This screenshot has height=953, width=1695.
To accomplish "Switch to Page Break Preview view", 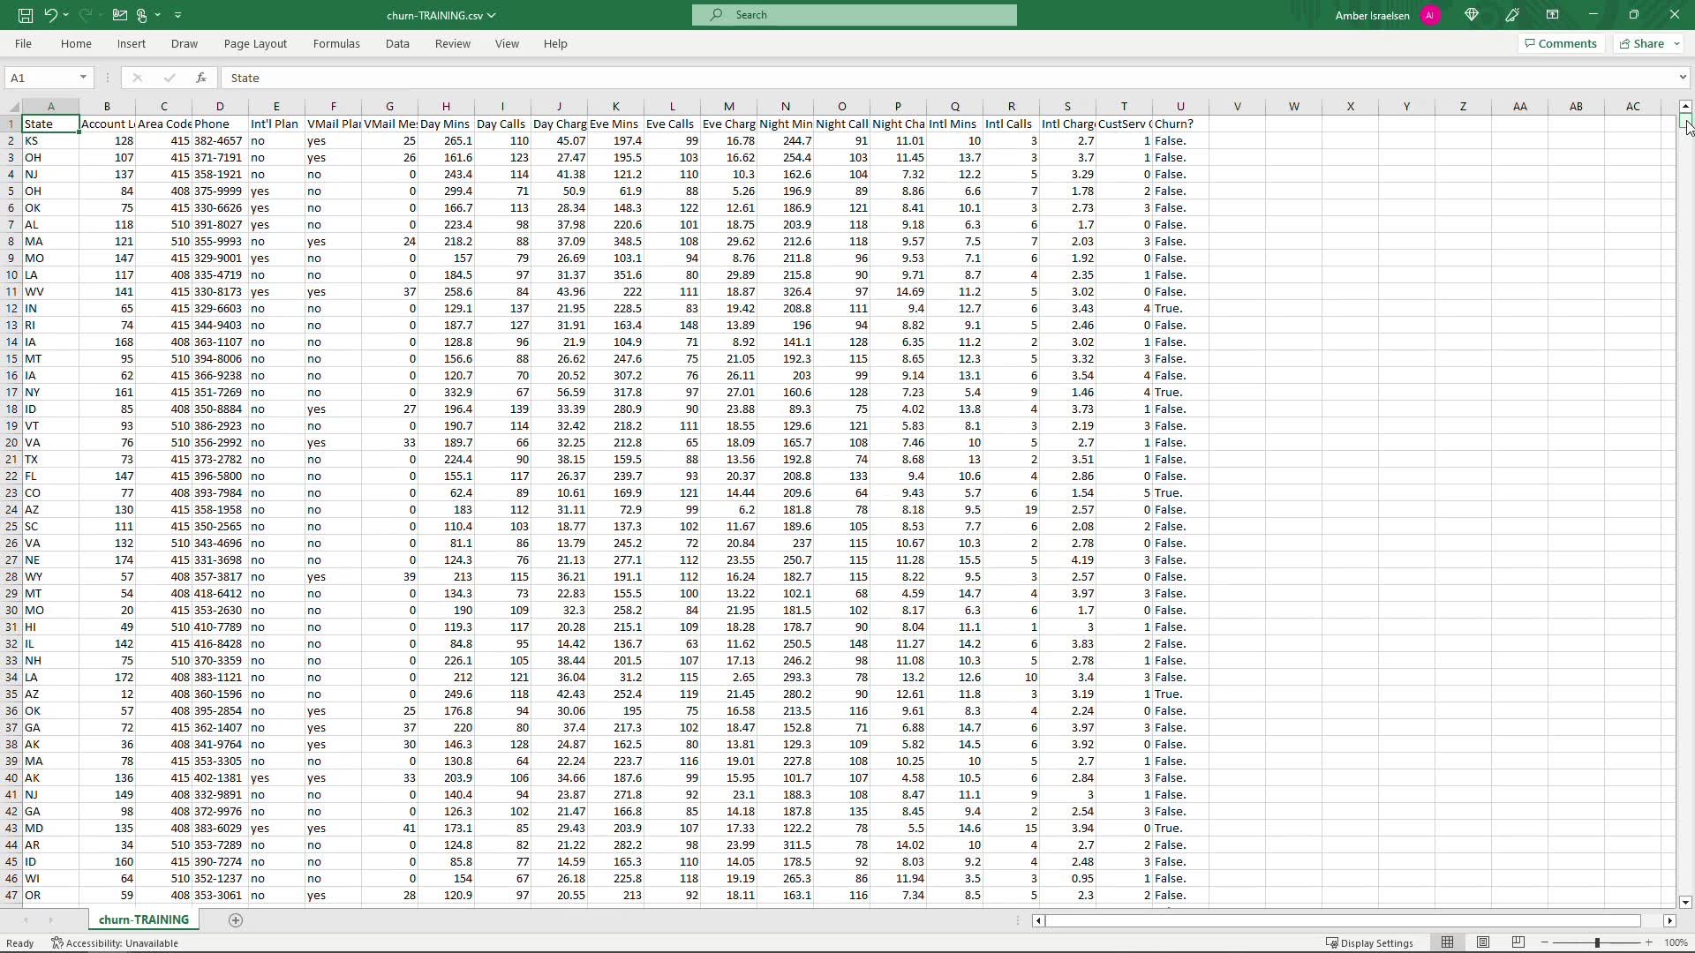I will coord(1518,942).
